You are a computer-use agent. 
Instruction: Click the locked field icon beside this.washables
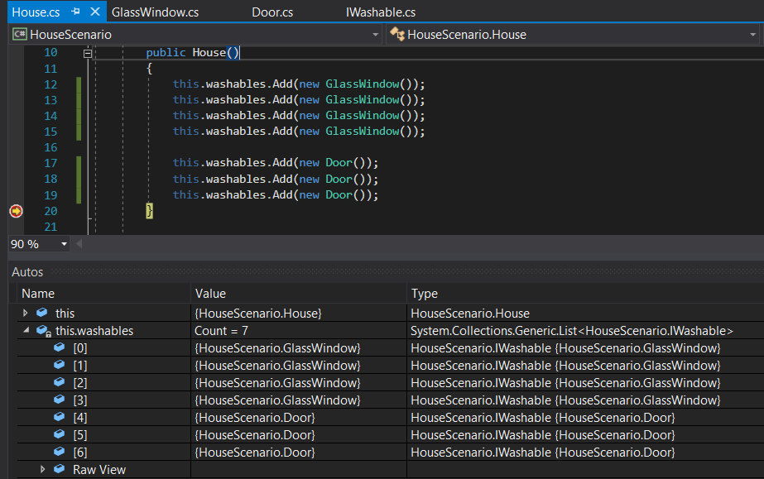click(x=44, y=331)
